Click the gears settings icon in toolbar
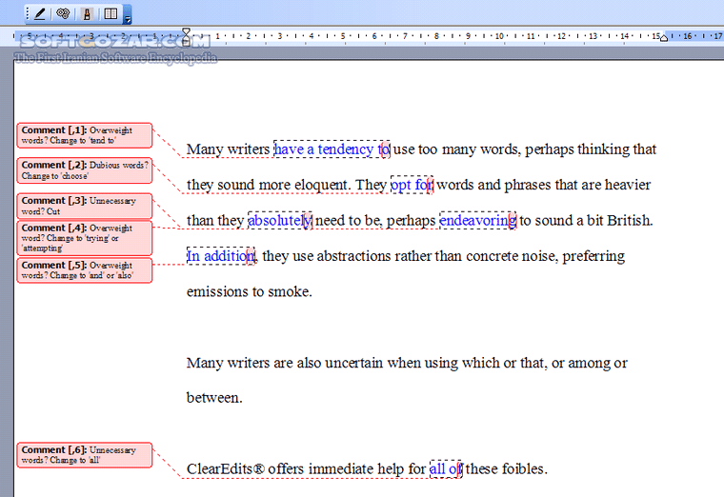 (x=63, y=13)
